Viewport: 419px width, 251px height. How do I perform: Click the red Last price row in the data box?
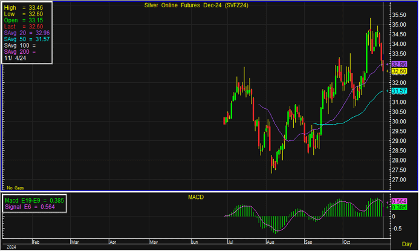[24, 26]
